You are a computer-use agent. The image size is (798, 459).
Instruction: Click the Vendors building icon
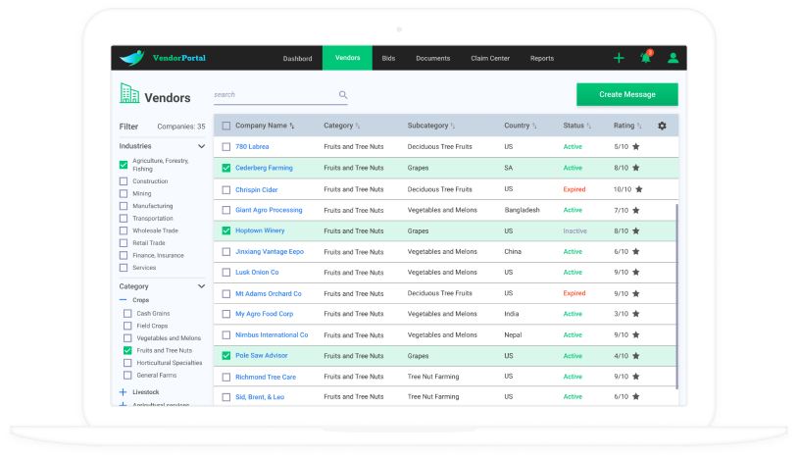coord(129,93)
